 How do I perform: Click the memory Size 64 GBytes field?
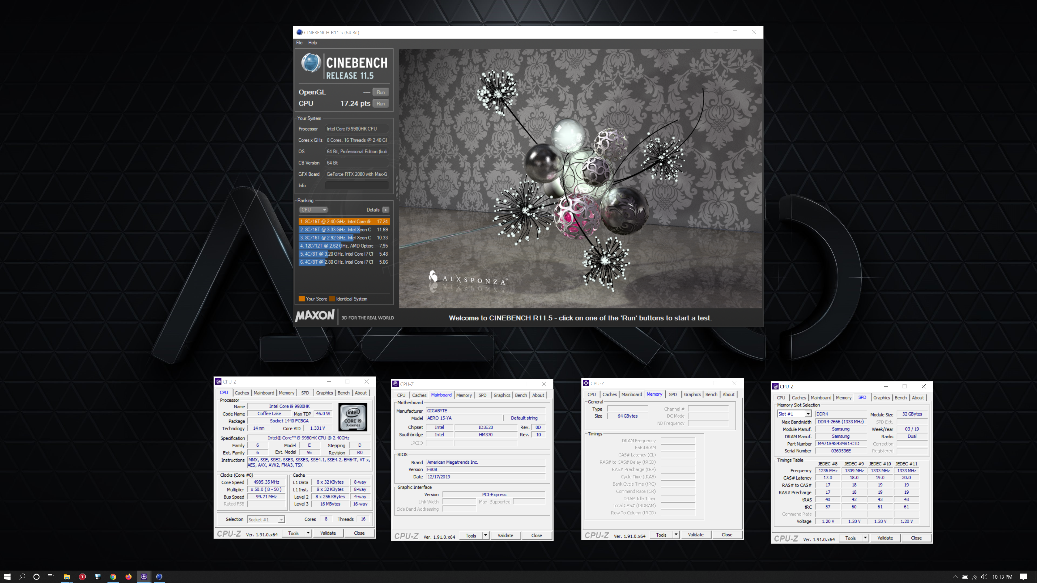coord(627,416)
